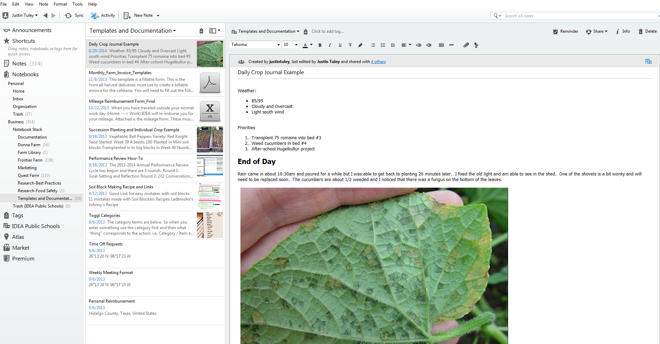Open Share options
The width and height of the screenshot is (660, 344).
click(x=597, y=31)
